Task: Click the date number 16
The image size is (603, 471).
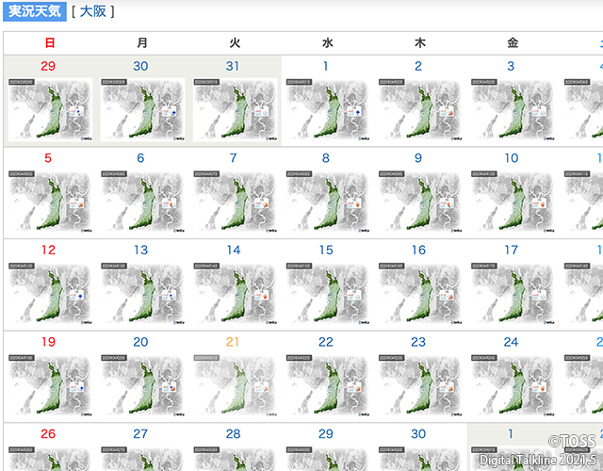Action: 418,250
